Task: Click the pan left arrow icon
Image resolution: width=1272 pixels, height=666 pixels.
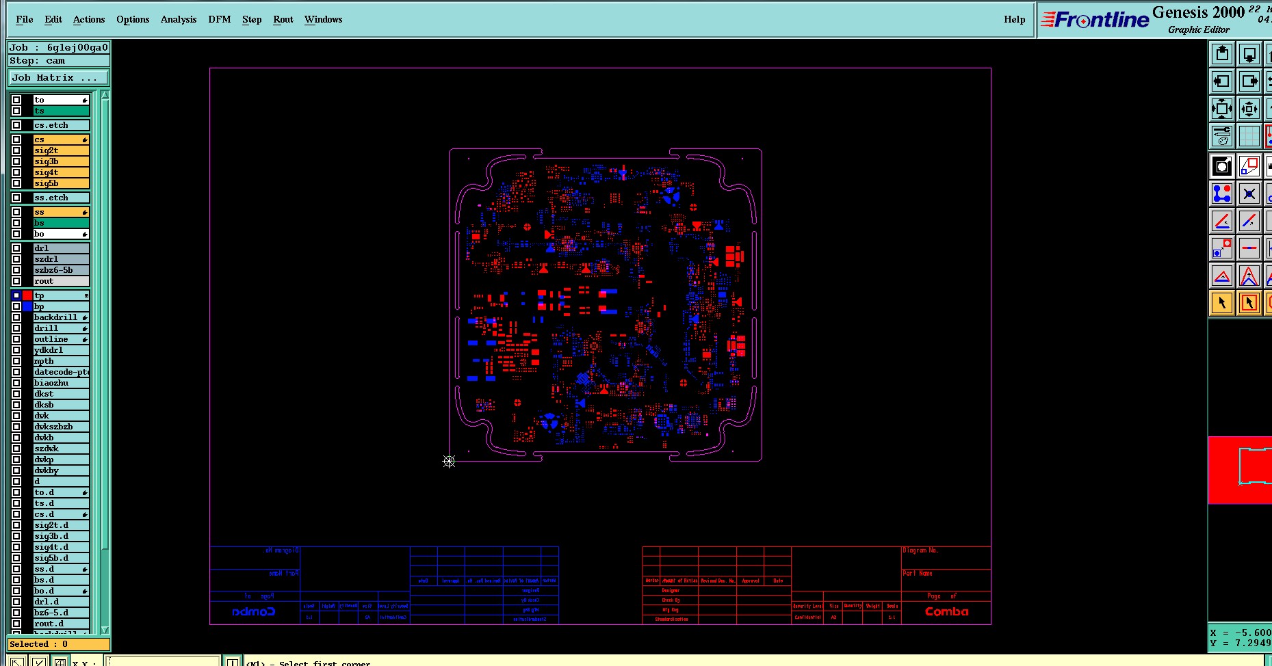Action: click(1222, 81)
